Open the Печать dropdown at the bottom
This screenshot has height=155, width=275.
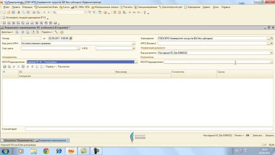pyautogui.click(x=239, y=136)
